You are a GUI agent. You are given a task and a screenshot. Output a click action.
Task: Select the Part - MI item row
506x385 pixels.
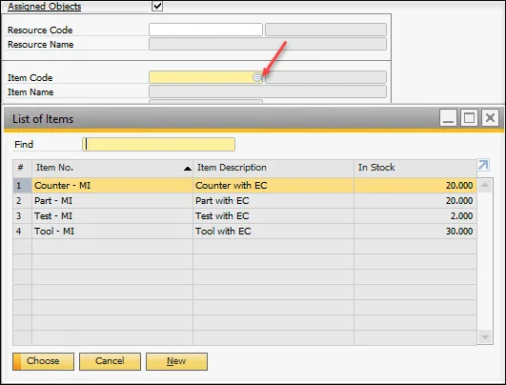tap(245, 201)
